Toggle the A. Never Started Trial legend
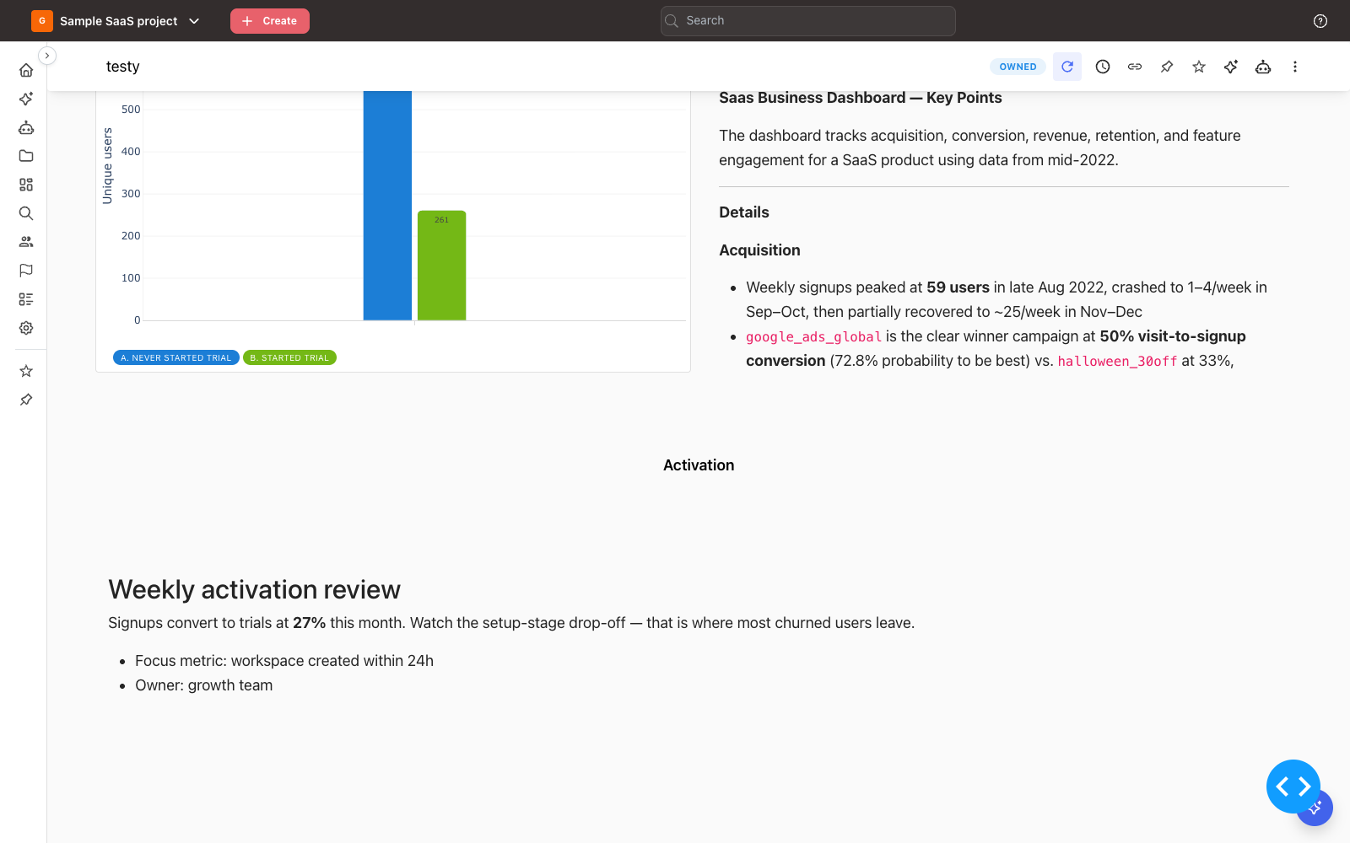The width and height of the screenshot is (1350, 843). coord(175,357)
